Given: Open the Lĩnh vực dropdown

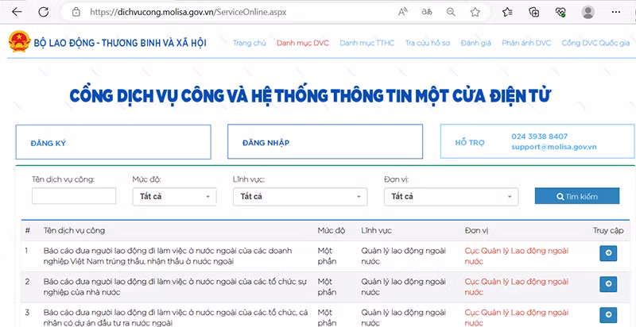Looking at the screenshot, I should click(301, 197).
